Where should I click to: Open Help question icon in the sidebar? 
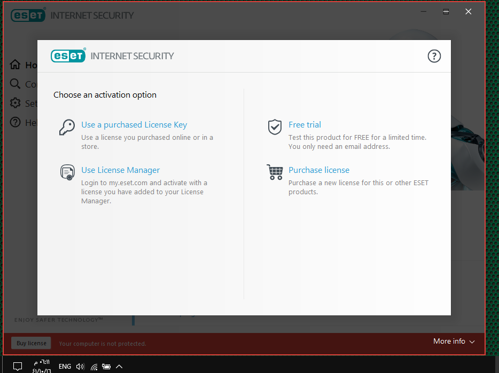coord(15,122)
